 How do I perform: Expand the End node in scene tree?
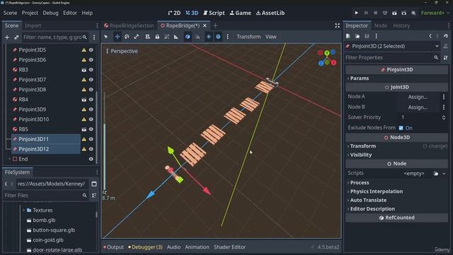9,159
